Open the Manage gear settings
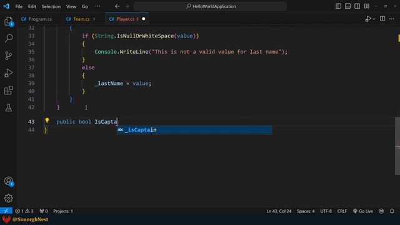Viewport: 400px width, 225px height. tap(8, 198)
